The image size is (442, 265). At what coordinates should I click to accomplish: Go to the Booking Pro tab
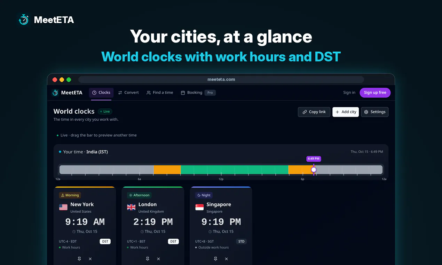(x=198, y=92)
